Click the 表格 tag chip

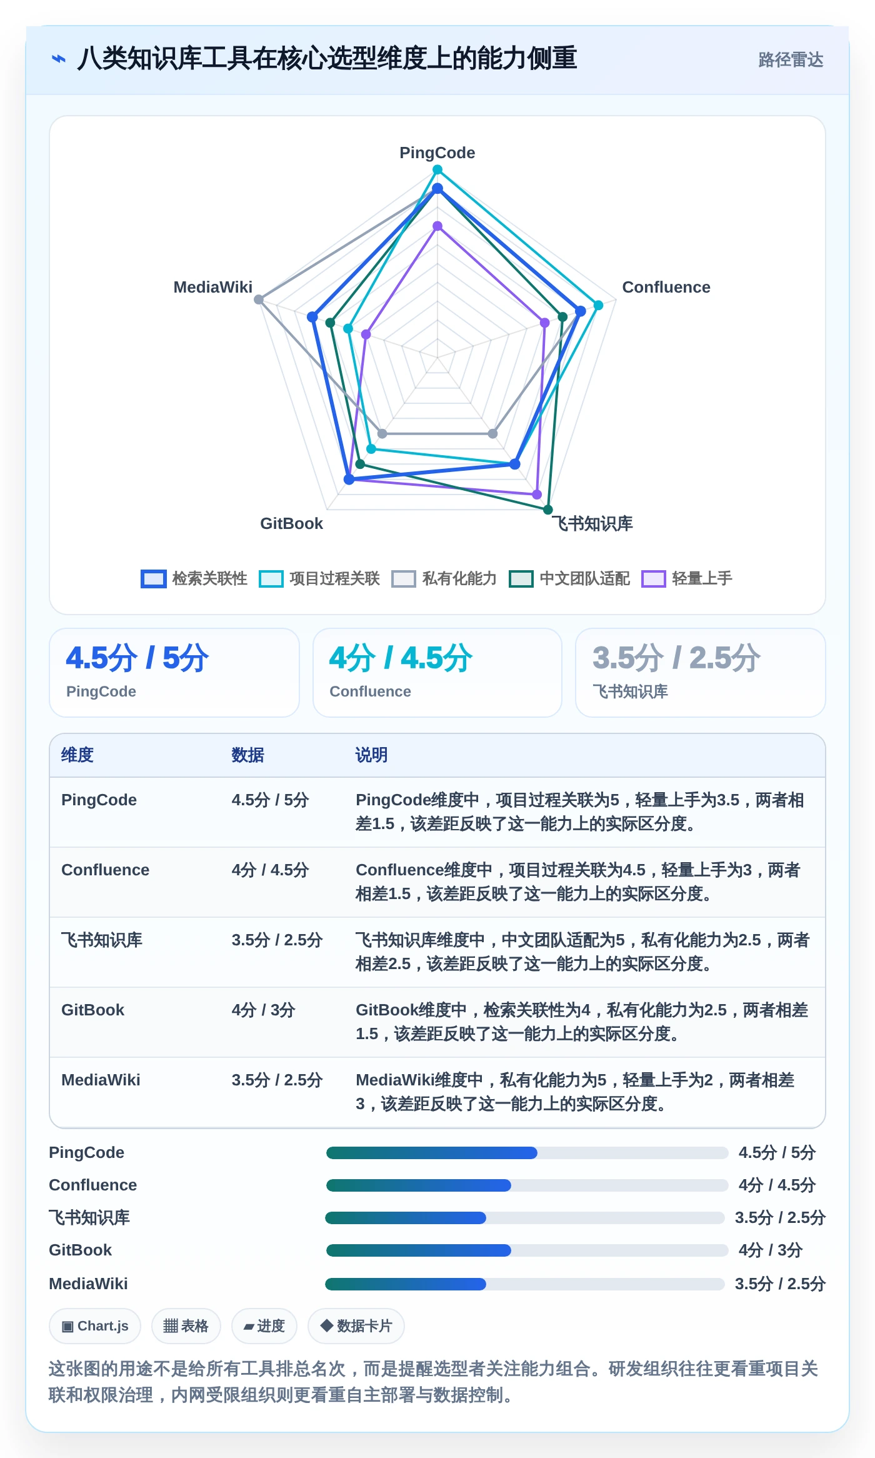(x=186, y=1325)
